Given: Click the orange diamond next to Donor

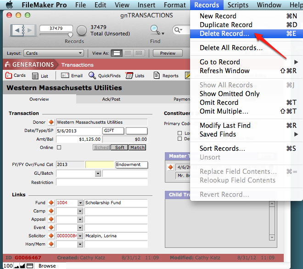Looking at the screenshot, I should click(x=51, y=122).
